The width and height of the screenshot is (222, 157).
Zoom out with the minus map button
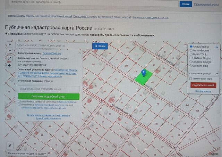click(x=10, y=50)
